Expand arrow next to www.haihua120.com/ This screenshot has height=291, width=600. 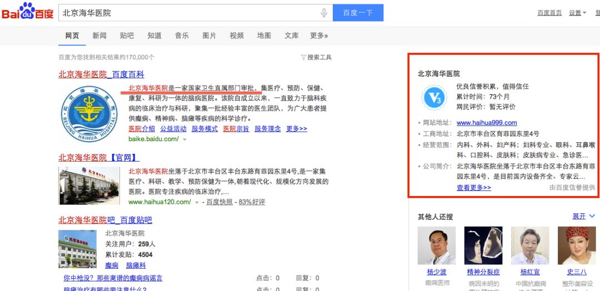(x=197, y=202)
